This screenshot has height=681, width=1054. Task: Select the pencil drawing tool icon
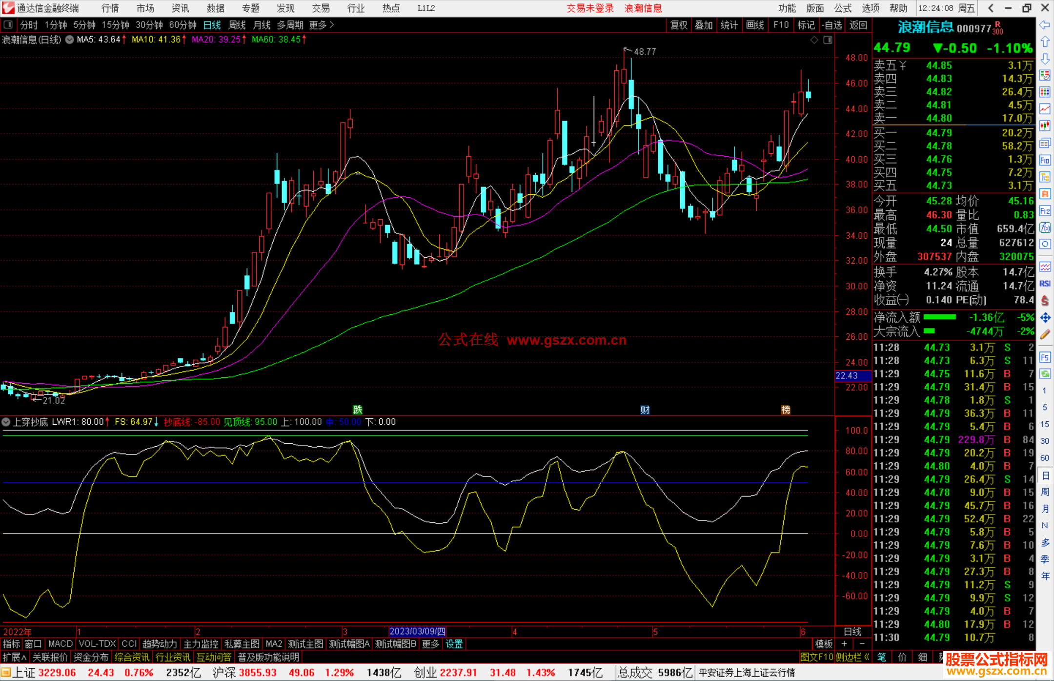click(x=1045, y=335)
